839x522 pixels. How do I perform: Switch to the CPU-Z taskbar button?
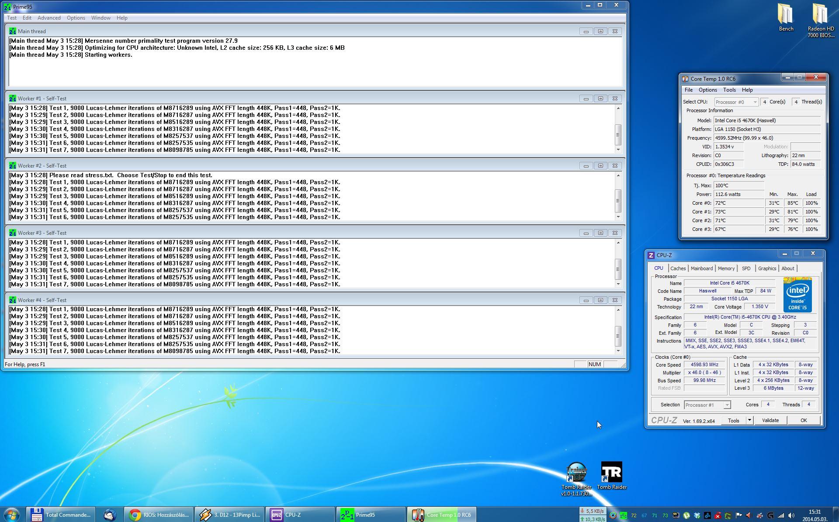click(300, 515)
